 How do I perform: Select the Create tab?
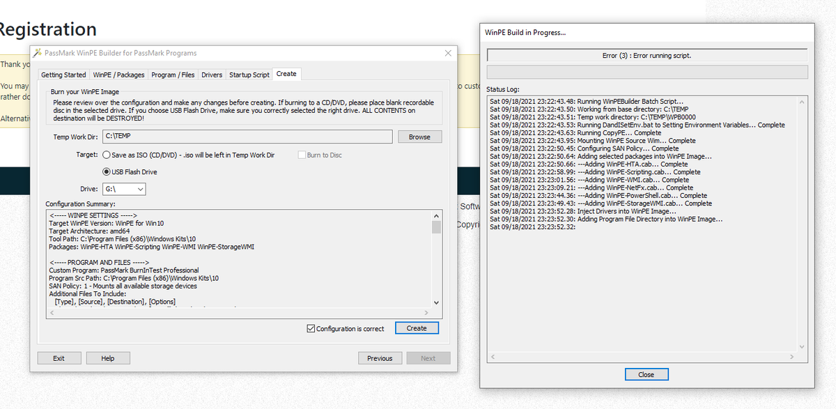[x=286, y=74]
